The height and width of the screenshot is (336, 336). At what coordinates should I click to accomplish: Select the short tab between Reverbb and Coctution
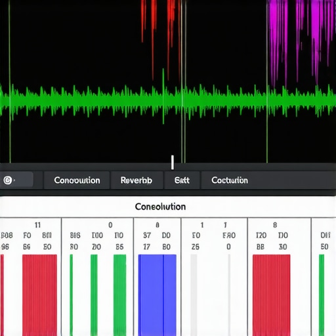pos(182,180)
